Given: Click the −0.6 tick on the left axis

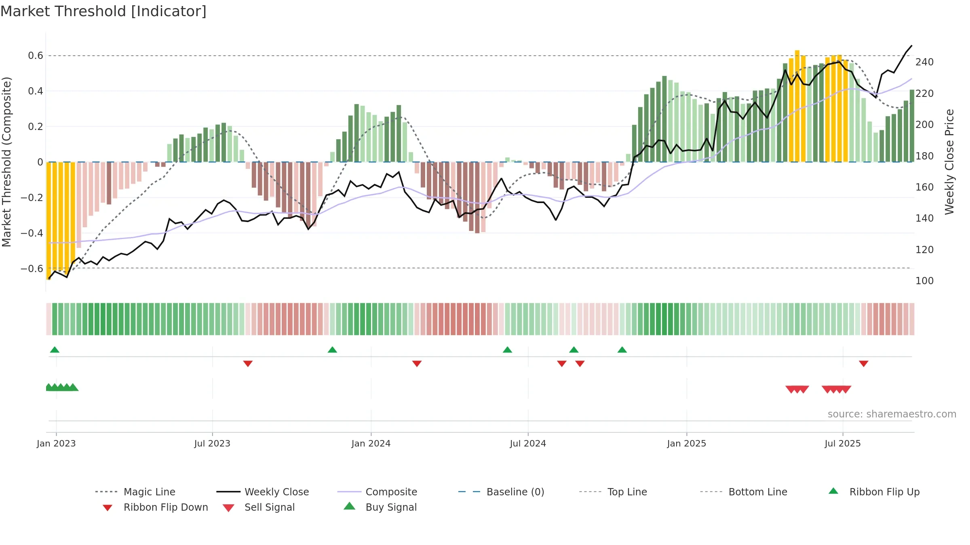Looking at the screenshot, I should tap(32, 269).
